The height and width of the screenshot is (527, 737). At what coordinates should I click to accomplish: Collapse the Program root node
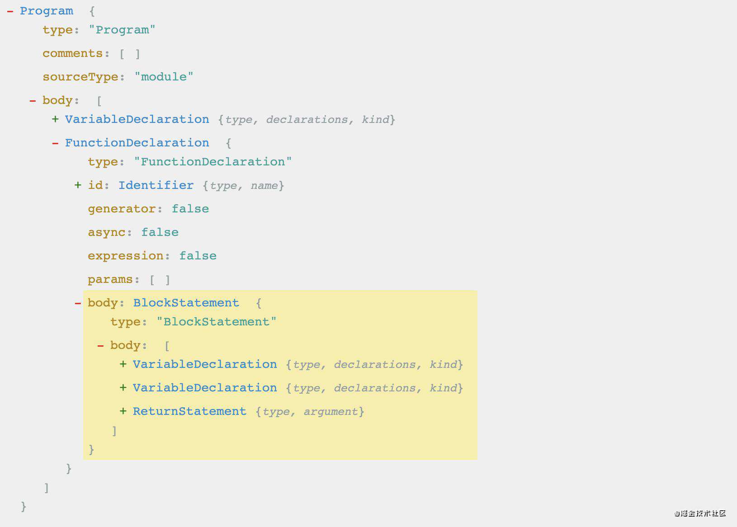point(10,11)
